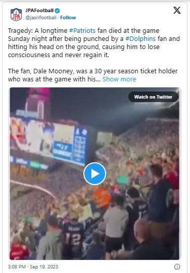Click the stadium scoreboard screen in the video
The height and width of the screenshot is (273, 190).
[49, 141]
